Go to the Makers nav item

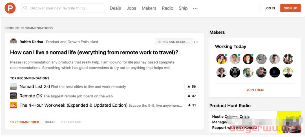[149, 8]
